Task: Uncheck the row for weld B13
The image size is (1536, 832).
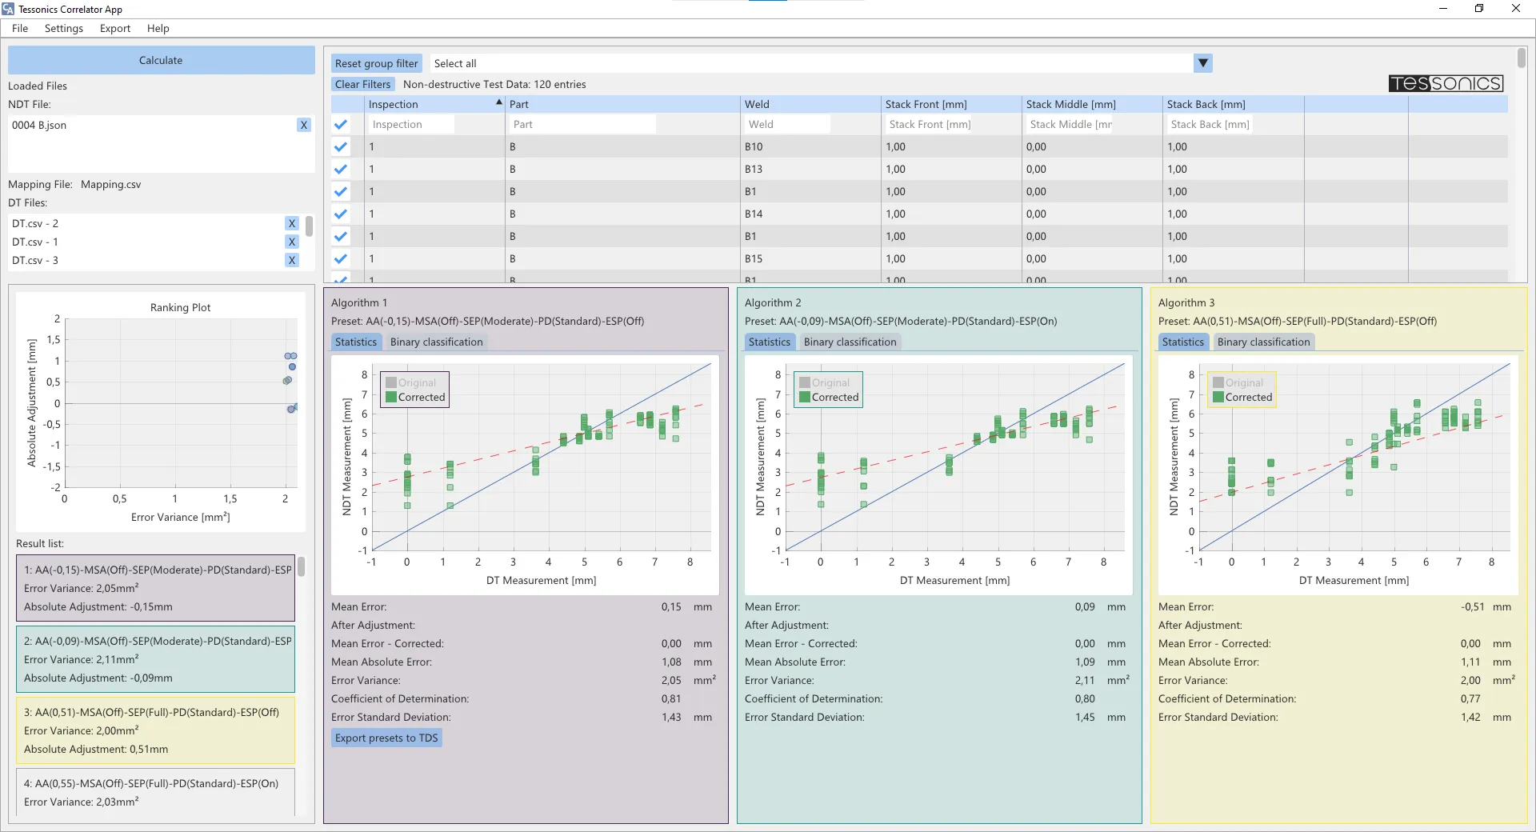Action: 341,170
